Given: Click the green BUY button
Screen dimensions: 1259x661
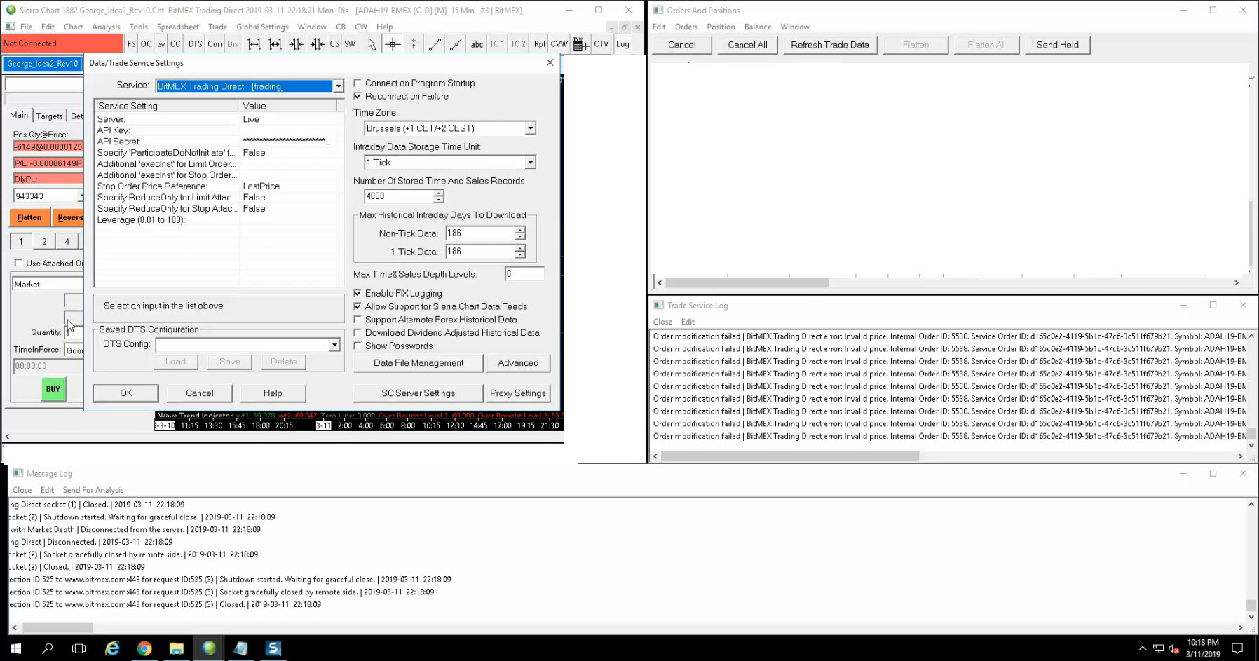Looking at the screenshot, I should (53, 389).
